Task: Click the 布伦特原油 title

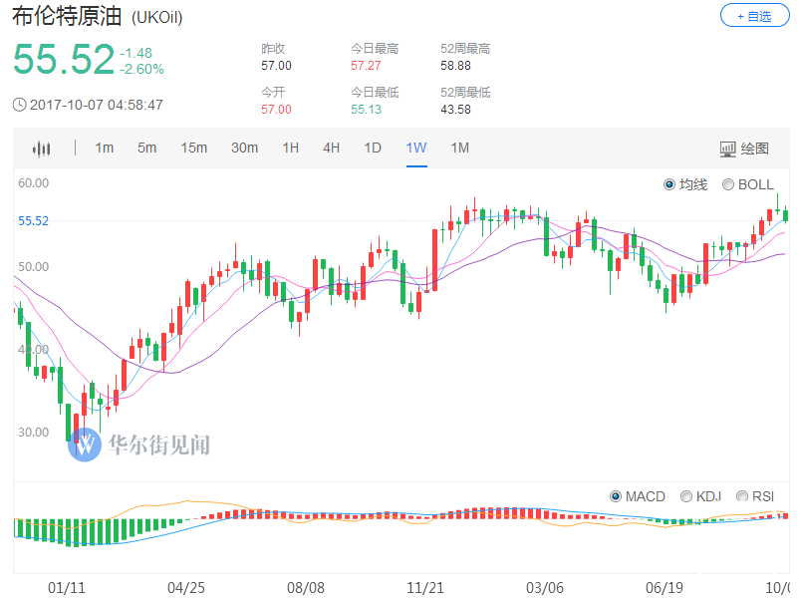Action: [67, 16]
